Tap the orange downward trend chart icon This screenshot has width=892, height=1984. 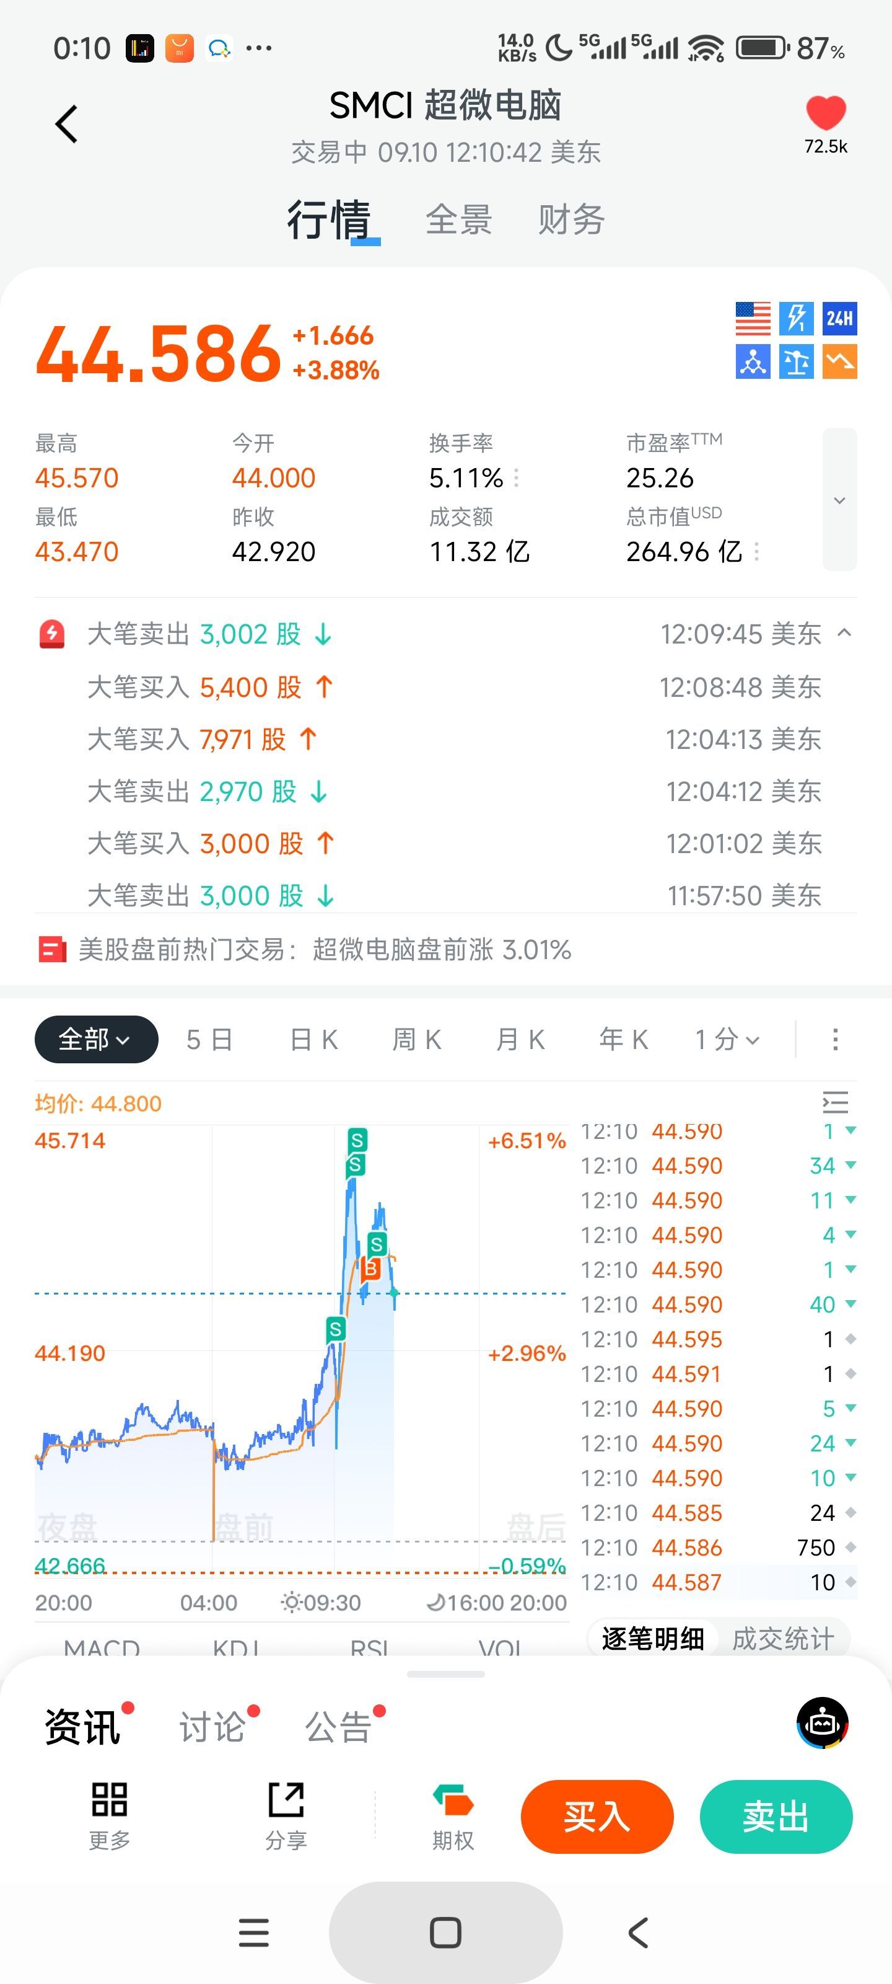coord(840,361)
